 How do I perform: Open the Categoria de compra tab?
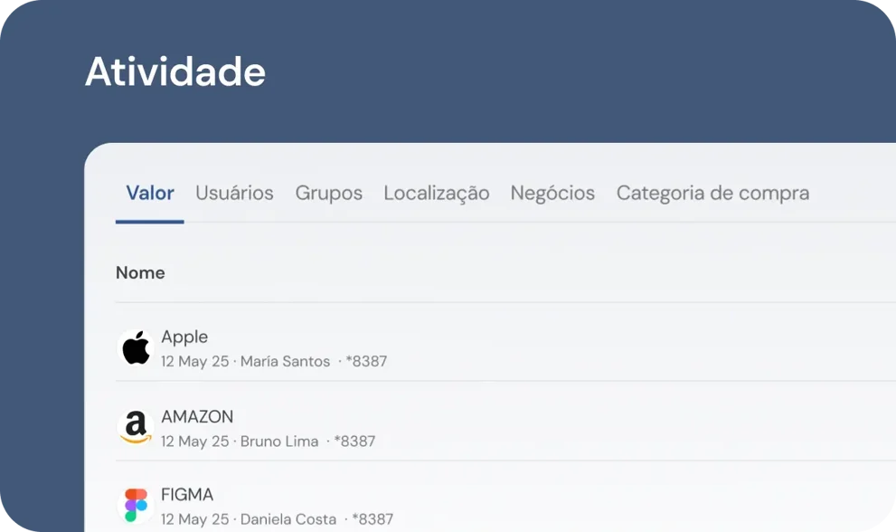click(x=712, y=193)
